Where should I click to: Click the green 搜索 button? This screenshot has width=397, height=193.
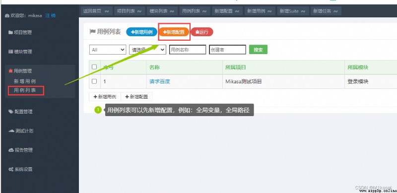coord(258,50)
